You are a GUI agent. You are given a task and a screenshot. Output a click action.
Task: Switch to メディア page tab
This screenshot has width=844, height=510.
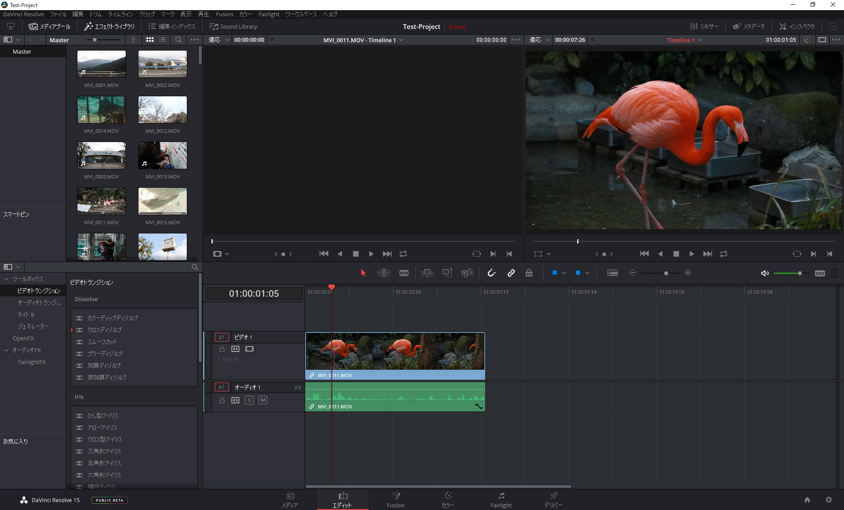290,500
